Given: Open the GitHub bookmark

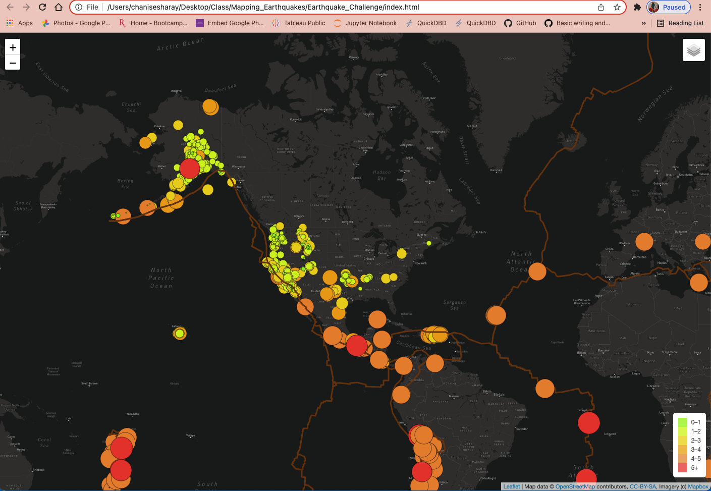Looking at the screenshot, I should pyautogui.click(x=520, y=23).
